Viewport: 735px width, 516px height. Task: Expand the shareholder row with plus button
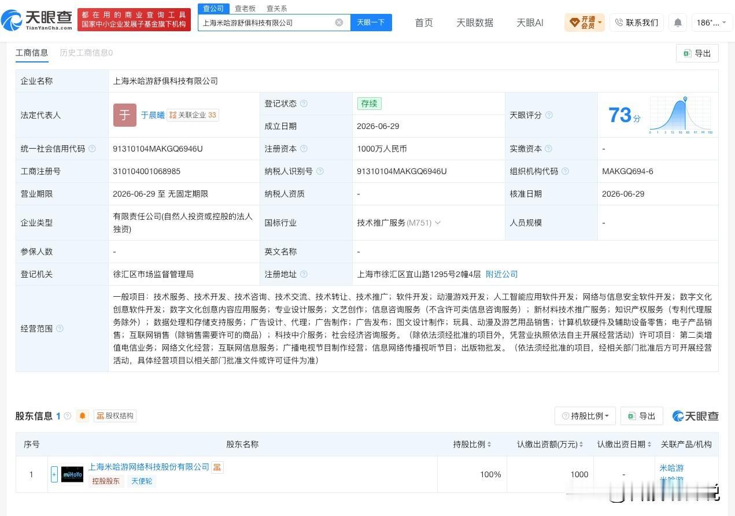[54, 474]
